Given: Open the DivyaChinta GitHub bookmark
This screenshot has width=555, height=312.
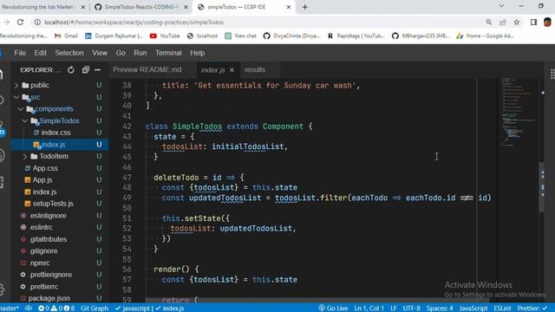Looking at the screenshot, I should coord(291,36).
